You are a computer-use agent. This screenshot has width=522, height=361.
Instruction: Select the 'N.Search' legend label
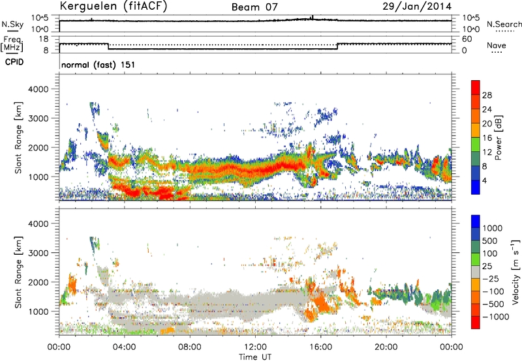[504, 24]
